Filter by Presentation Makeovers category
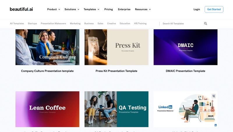The image size is (233, 132). tap(53, 23)
